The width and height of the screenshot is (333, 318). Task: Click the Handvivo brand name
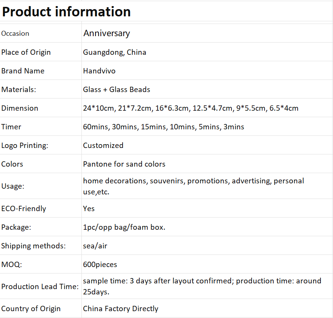(99, 71)
